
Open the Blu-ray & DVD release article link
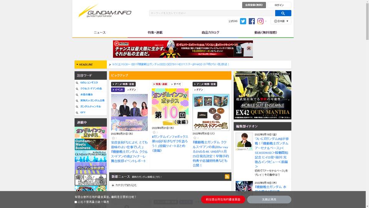[211, 154]
